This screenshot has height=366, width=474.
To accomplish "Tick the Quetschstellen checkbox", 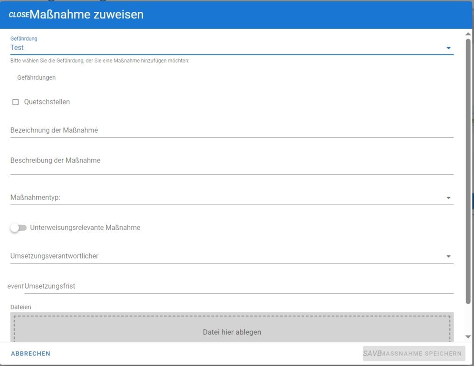I will coord(15,102).
